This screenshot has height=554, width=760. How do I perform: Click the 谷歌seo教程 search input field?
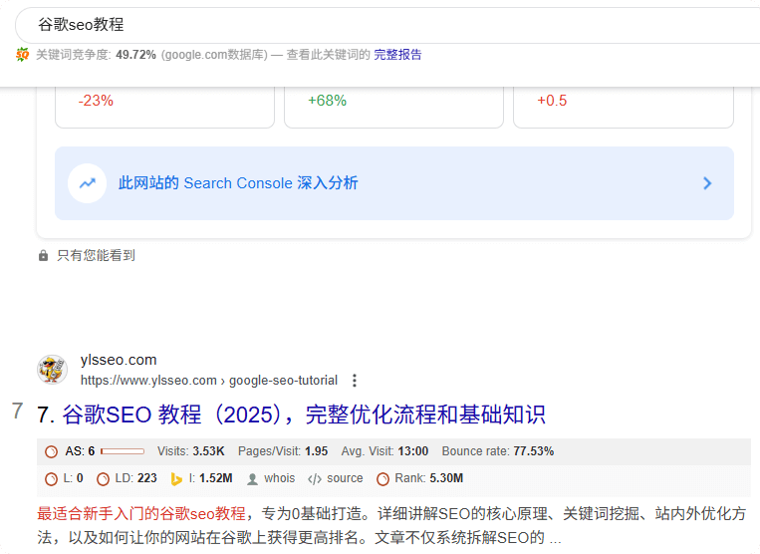pos(387,25)
